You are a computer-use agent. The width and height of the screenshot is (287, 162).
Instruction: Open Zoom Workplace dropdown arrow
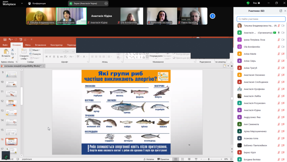tap(22, 3)
